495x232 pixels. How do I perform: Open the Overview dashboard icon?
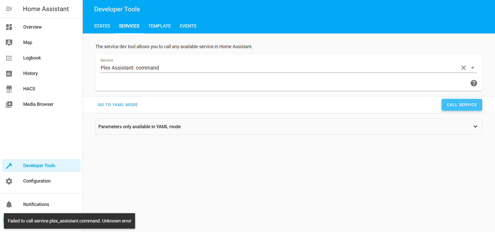click(x=9, y=27)
